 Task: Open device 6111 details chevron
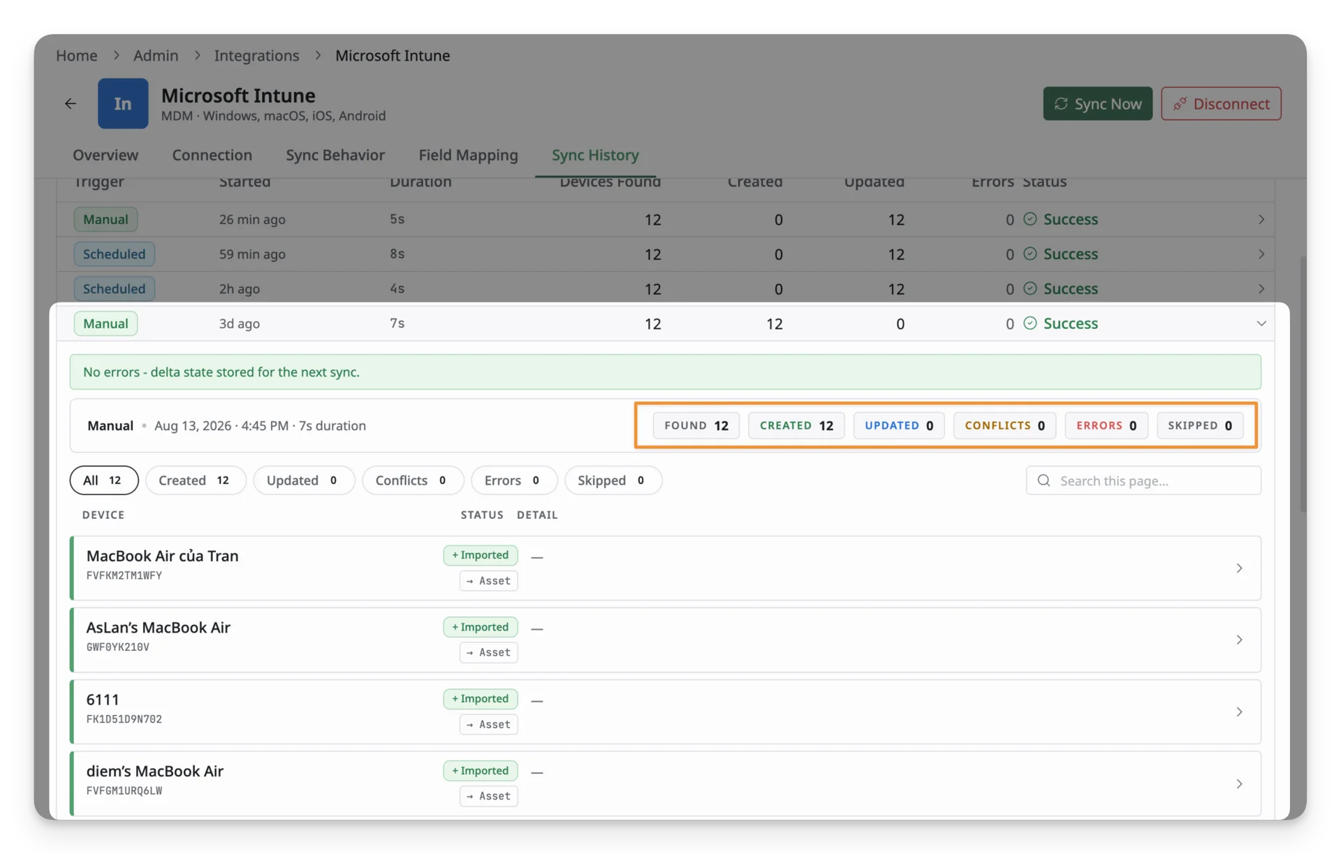[x=1239, y=712]
